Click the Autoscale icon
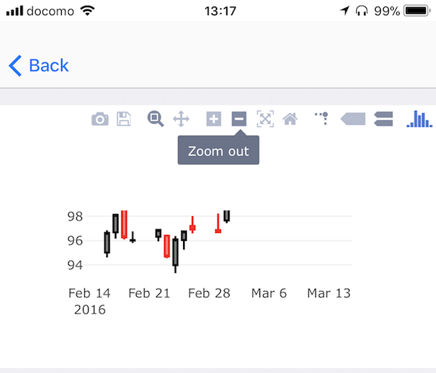 265,119
